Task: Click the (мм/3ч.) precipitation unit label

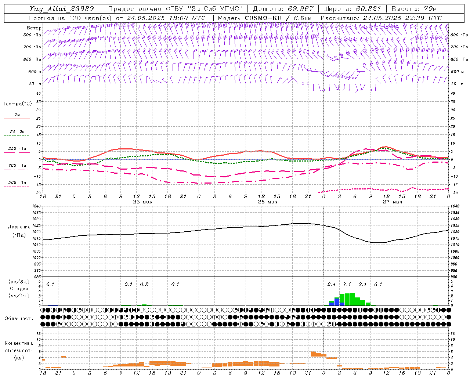Action: [18, 282]
